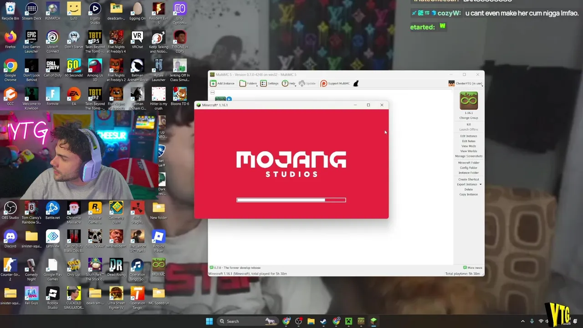Open the Help dropdown in MultiMC
The width and height of the screenshot is (583, 328).
(289, 83)
